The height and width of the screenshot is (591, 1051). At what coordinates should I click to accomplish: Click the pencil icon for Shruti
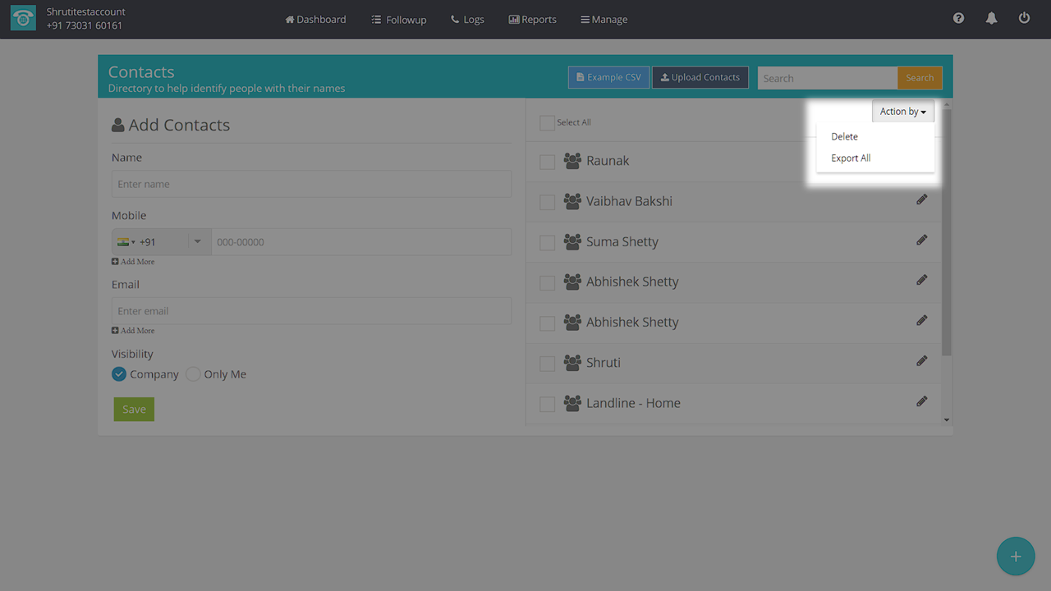click(x=922, y=361)
